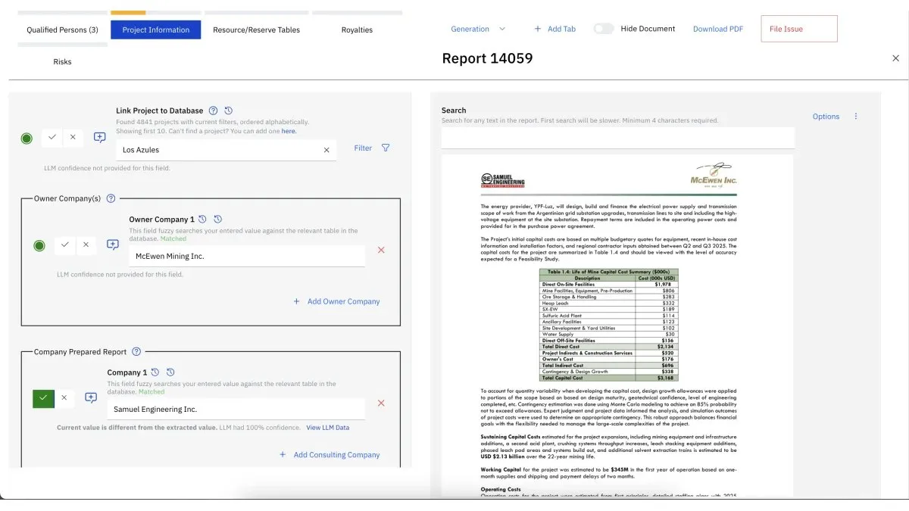909x511 pixels.
Task: Open the search Options
Action: point(826,117)
